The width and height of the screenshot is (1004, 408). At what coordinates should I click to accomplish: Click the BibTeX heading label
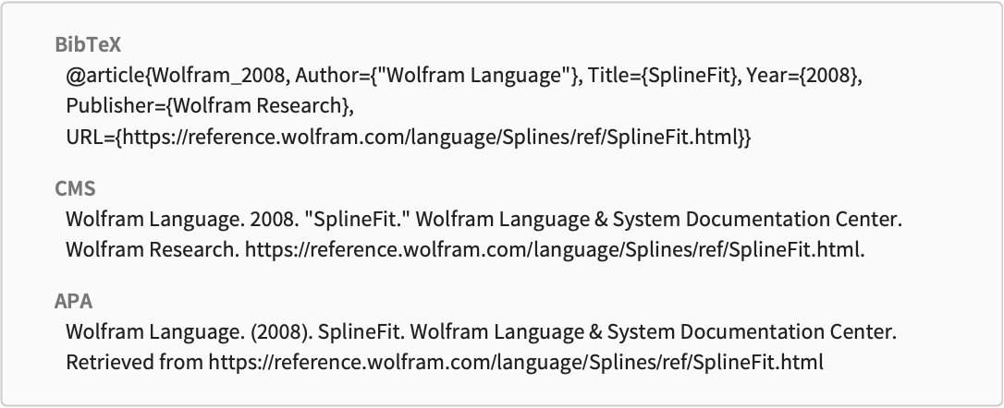[x=88, y=44]
